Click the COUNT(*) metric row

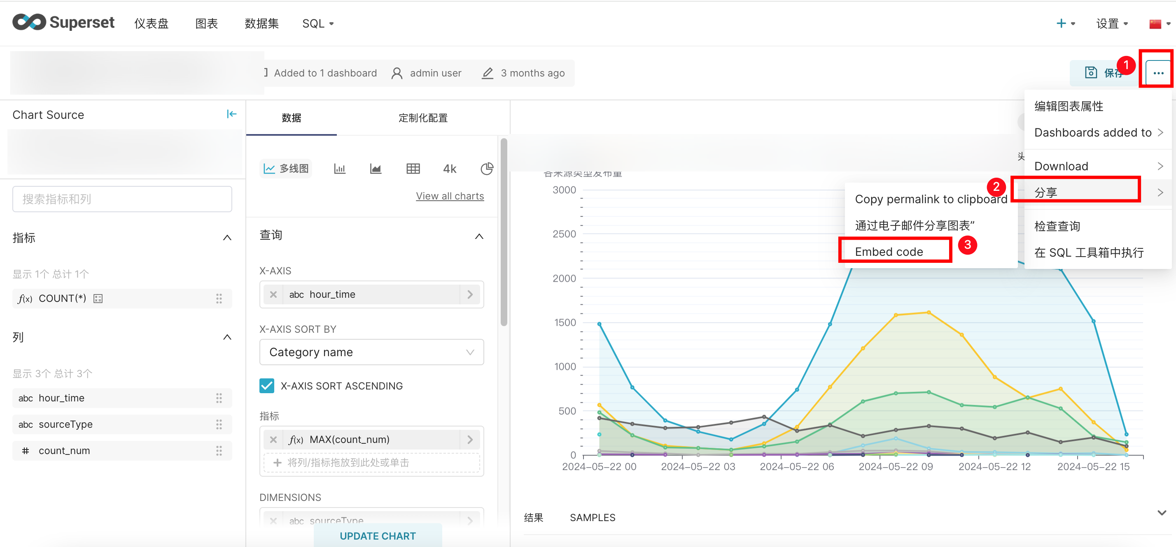pyautogui.click(x=122, y=299)
